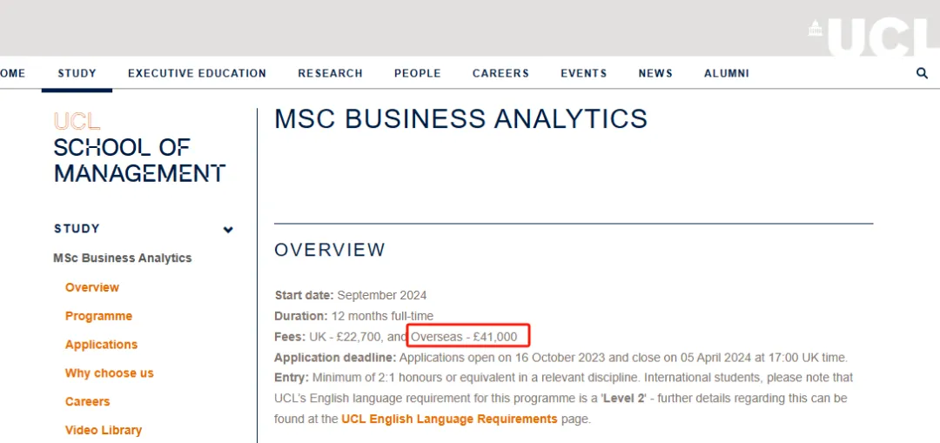This screenshot has width=940, height=443.
Task: Click the MSC BUSINESS ANALYTICS page heading
Action: tap(461, 118)
